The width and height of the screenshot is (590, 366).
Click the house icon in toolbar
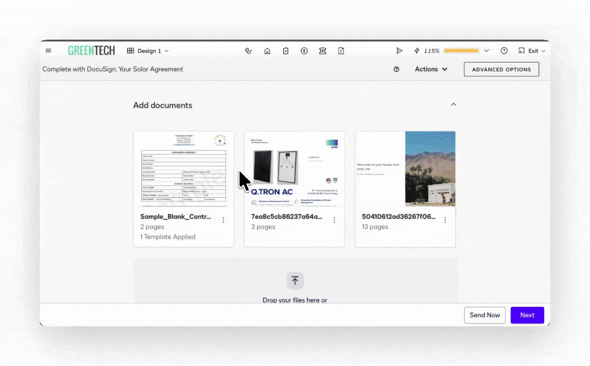267,51
